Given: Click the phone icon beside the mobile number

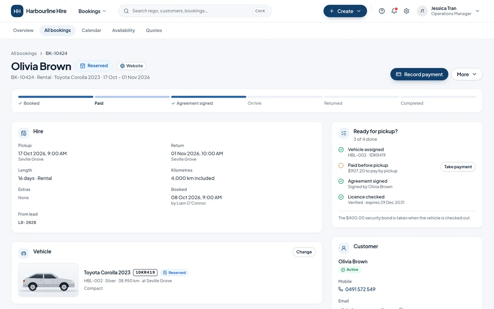Looking at the screenshot, I should (x=341, y=289).
